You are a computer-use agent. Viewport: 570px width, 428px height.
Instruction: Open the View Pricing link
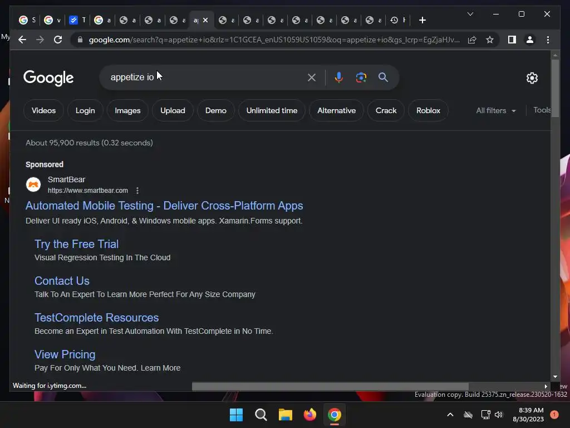65,354
